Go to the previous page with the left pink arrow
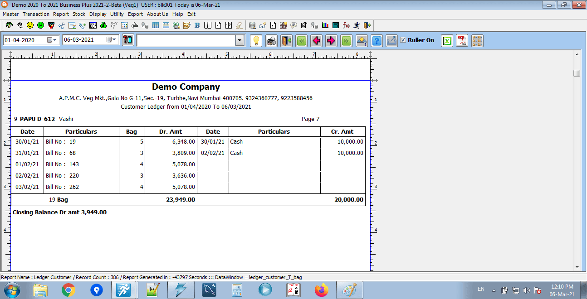 click(316, 41)
